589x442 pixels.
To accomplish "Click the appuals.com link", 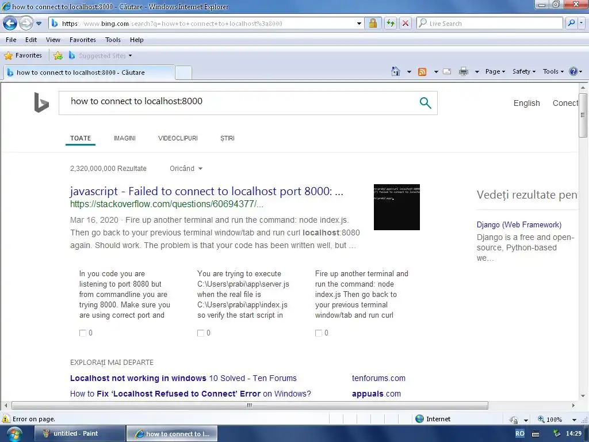I will point(376,394).
